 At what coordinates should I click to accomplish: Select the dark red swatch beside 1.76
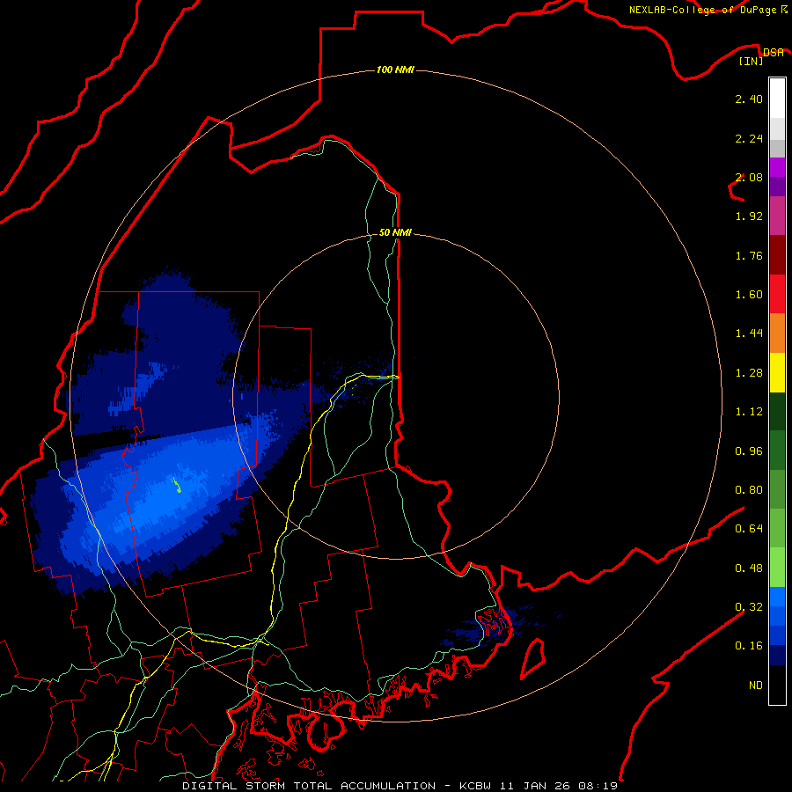click(777, 255)
